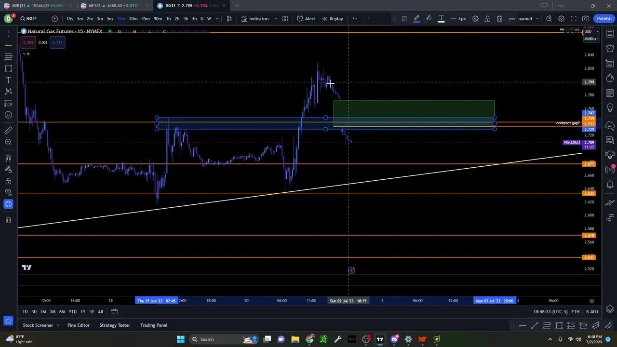Start bar Replay mode
The image size is (617, 347).
(333, 19)
